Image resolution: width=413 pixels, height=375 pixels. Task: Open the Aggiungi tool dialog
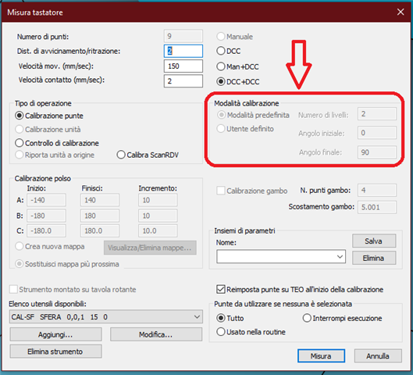pos(55,334)
